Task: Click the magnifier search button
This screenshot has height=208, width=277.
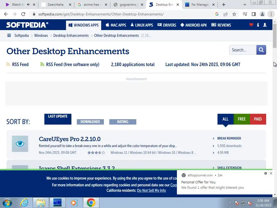Action: pos(261,50)
